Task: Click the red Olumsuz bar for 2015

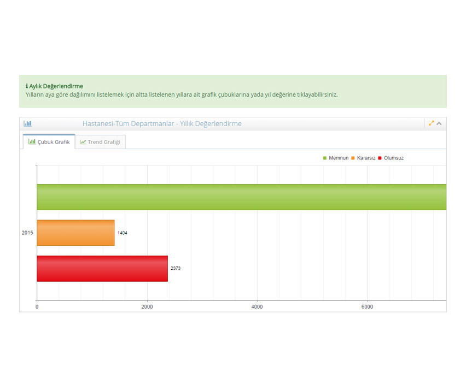Action: [102, 269]
